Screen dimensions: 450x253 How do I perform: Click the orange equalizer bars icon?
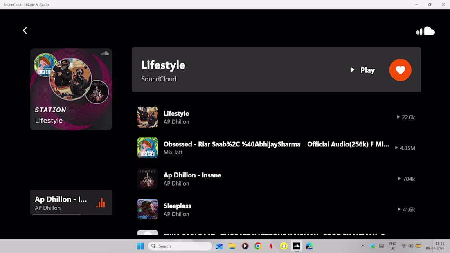[x=101, y=203]
